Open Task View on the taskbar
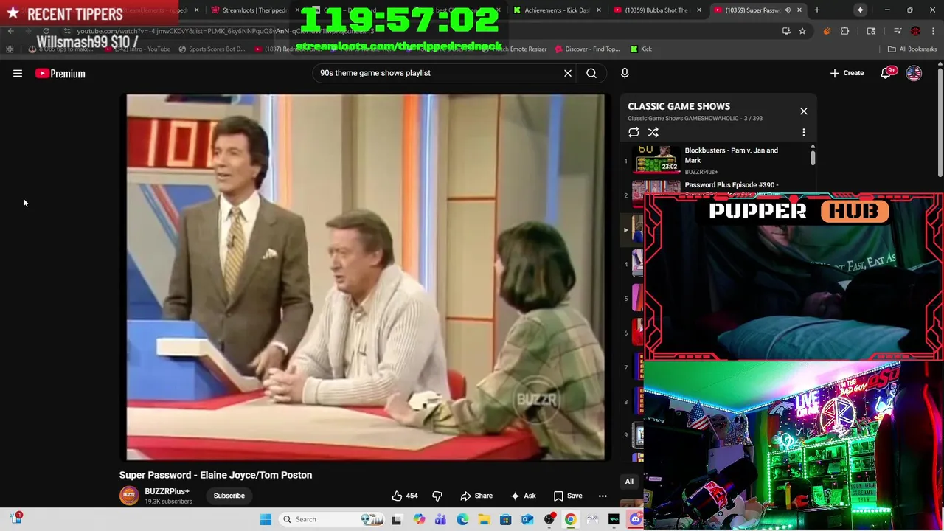 pos(397,519)
